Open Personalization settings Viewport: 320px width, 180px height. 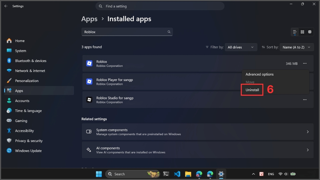point(39,81)
